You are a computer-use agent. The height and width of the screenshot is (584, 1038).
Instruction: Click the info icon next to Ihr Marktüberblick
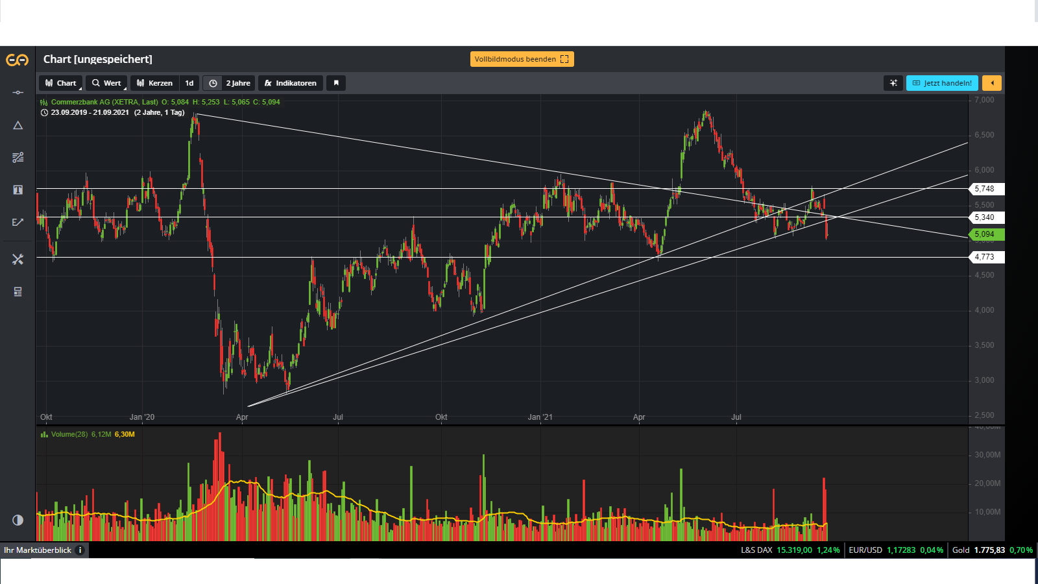tap(80, 550)
